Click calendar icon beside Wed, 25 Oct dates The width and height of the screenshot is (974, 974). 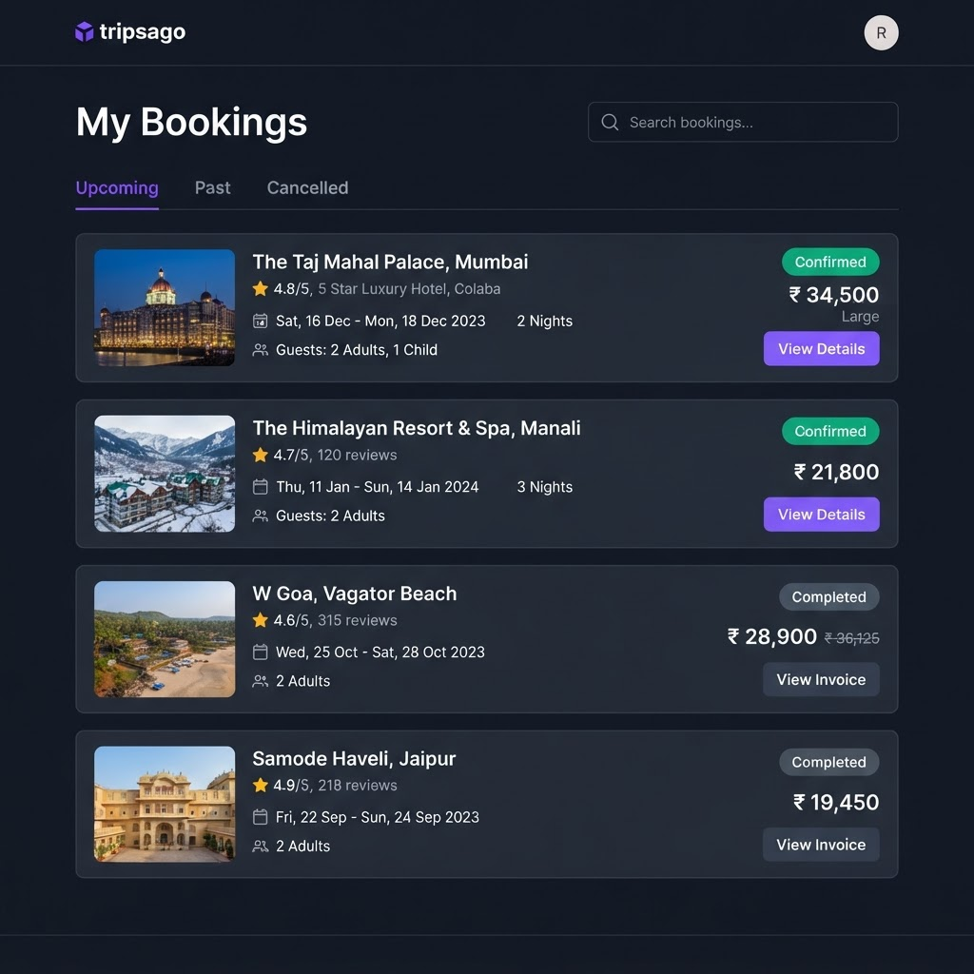(261, 652)
